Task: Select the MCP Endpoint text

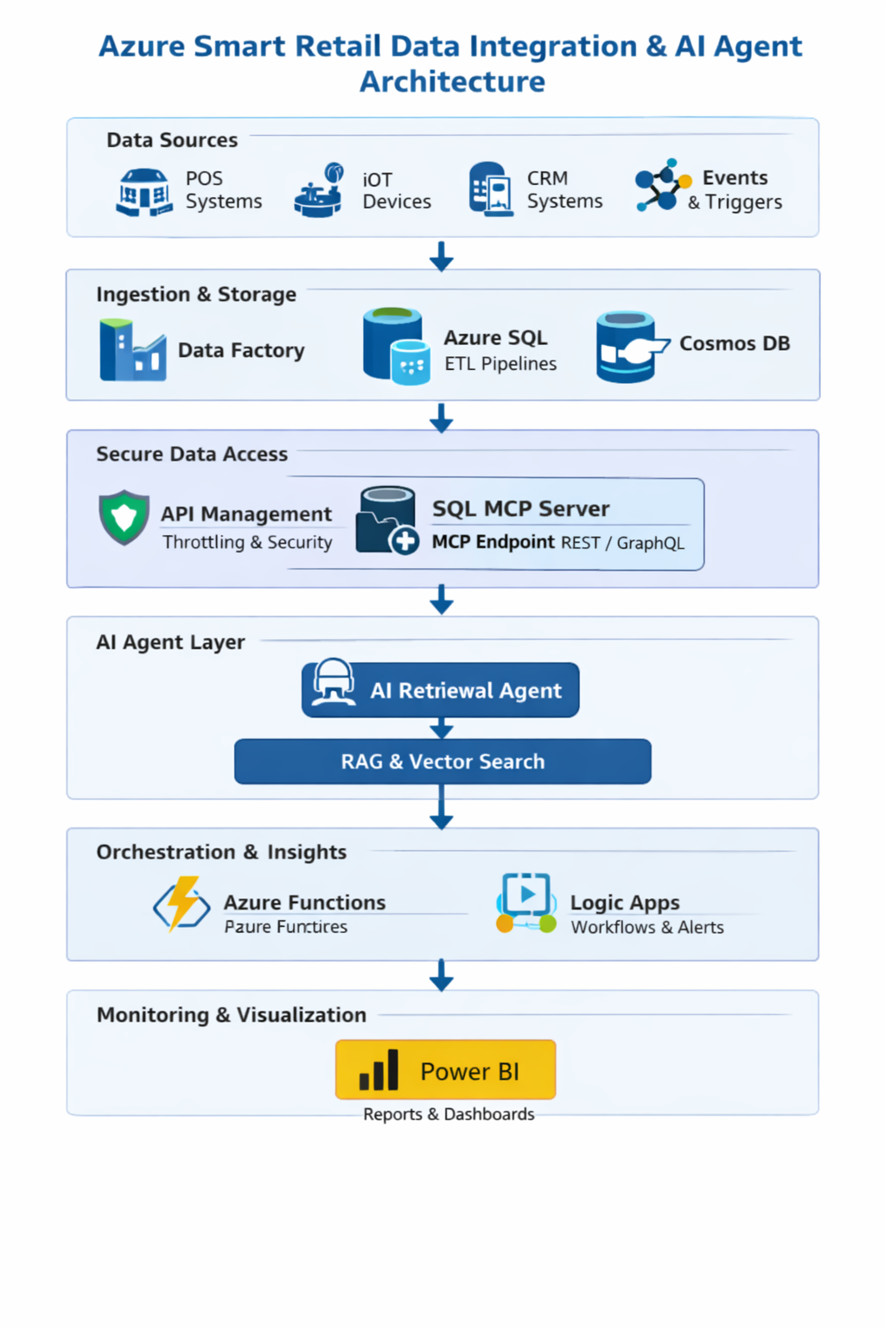Action: click(x=493, y=542)
